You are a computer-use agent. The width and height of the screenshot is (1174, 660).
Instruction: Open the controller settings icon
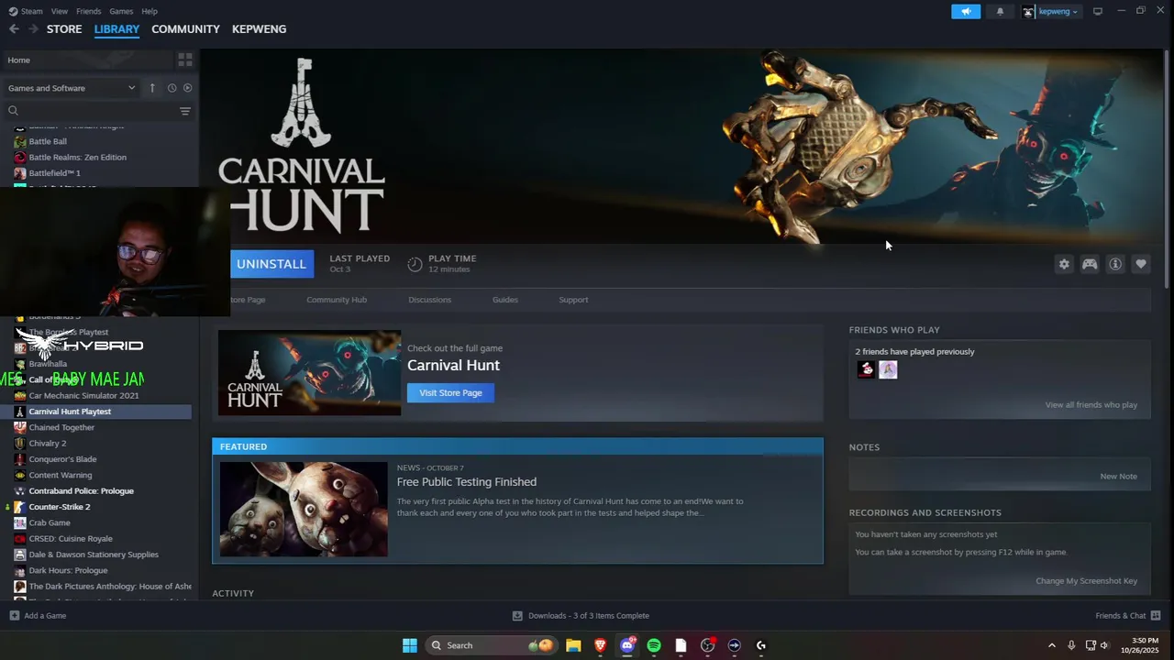(x=1090, y=264)
